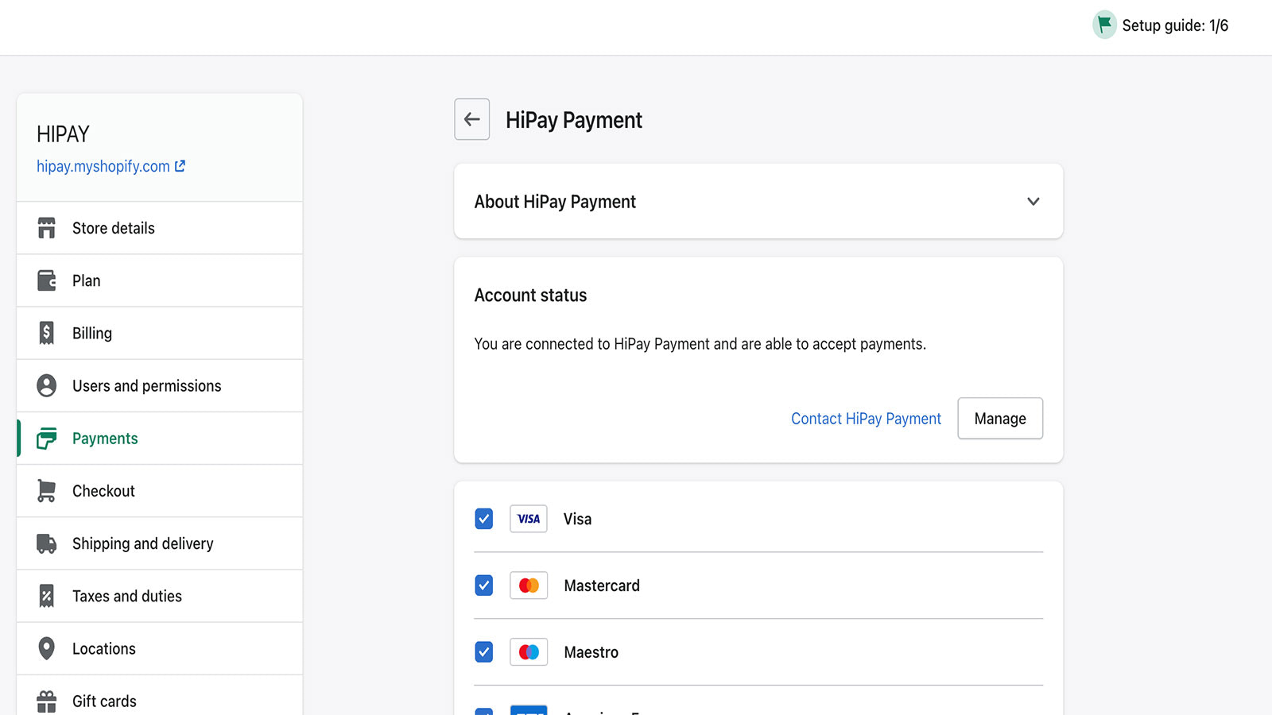Click the HIPAY store name
This screenshot has width=1272, height=715.
63,133
